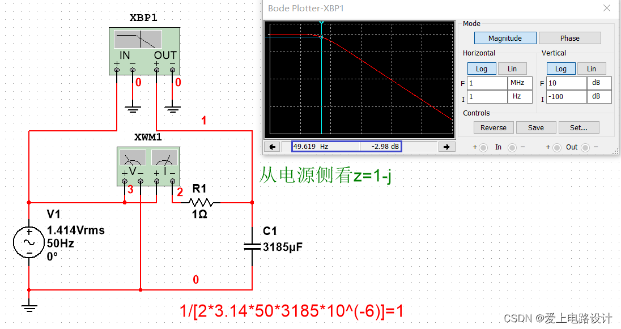Open the Set... dialog
The height and width of the screenshot is (329, 621).
[579, 127]
